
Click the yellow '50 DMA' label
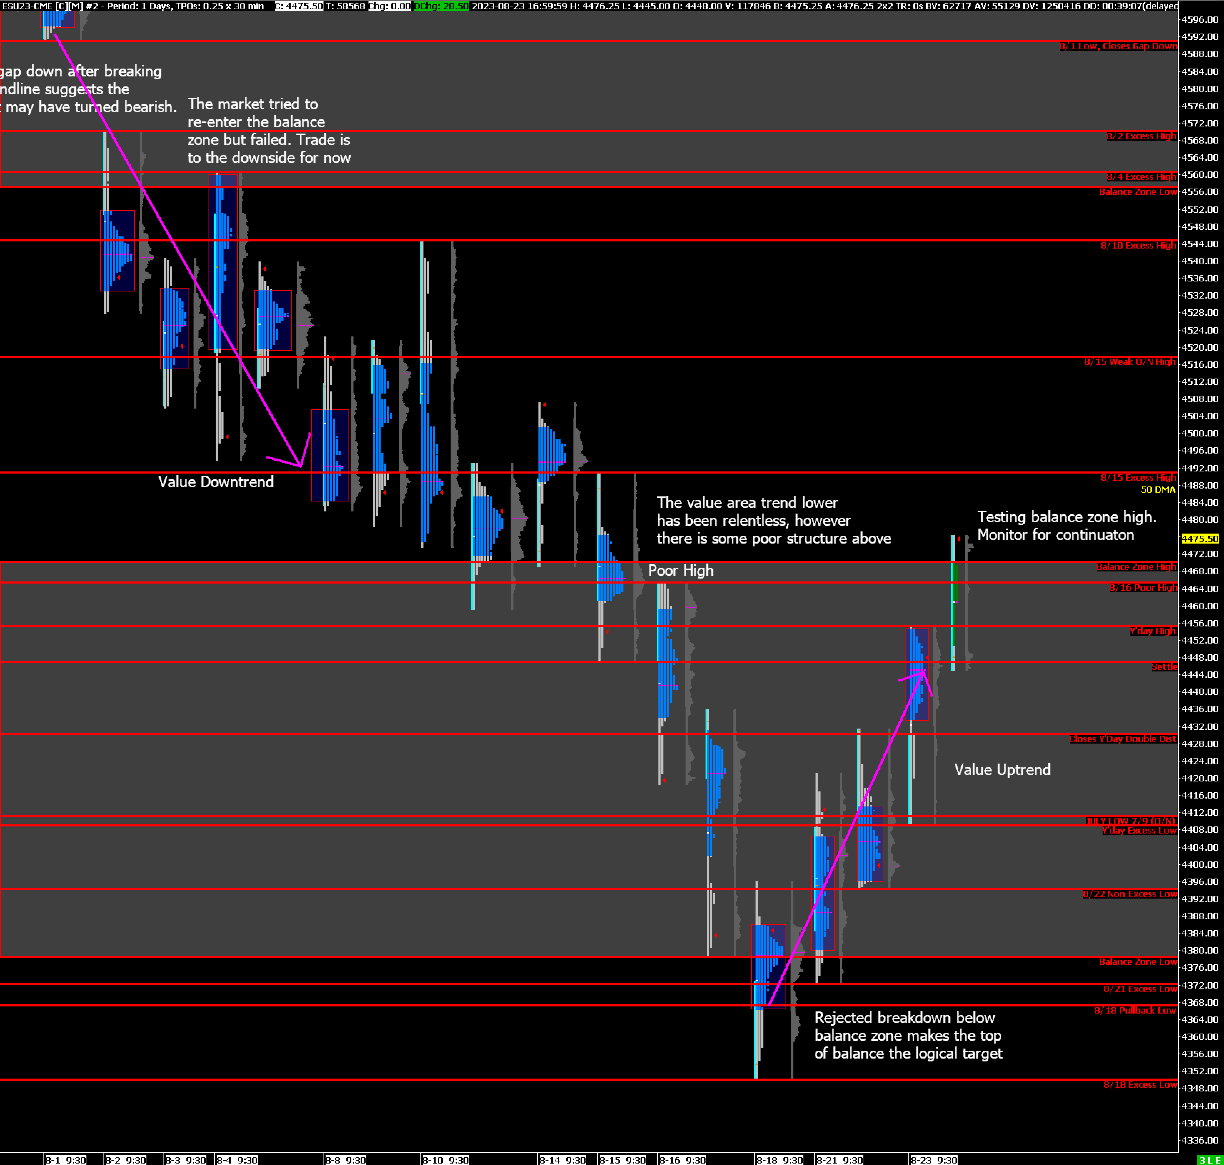1158,489
